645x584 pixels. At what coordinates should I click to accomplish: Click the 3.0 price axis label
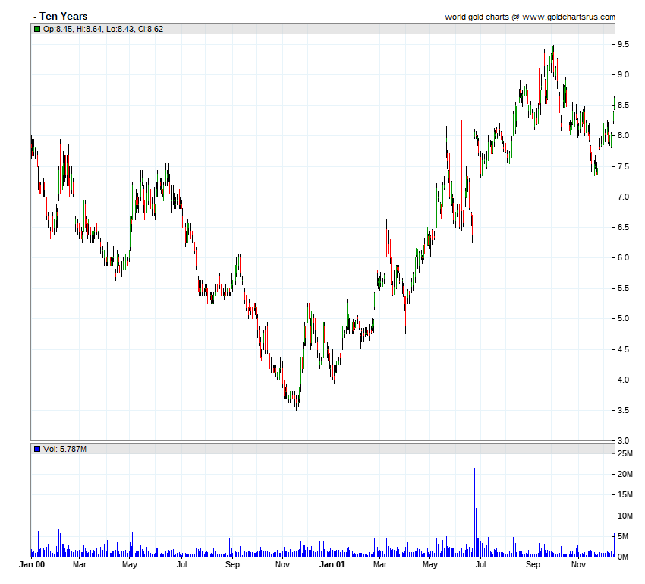pyautogui.click(x=623, y=440)
